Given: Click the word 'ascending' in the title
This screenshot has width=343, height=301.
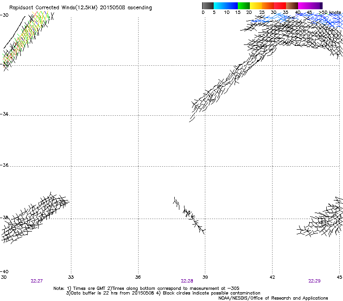Looking at the screenshot, I should tap(140, 8).
